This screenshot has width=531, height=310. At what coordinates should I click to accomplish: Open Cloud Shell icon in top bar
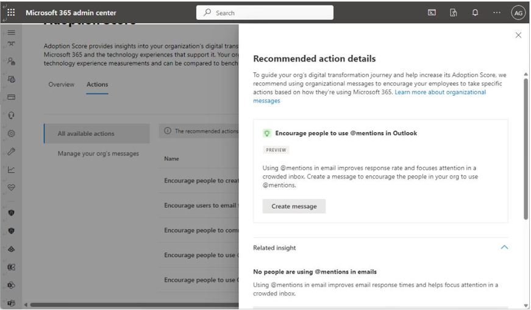click(x=432, y=13)
